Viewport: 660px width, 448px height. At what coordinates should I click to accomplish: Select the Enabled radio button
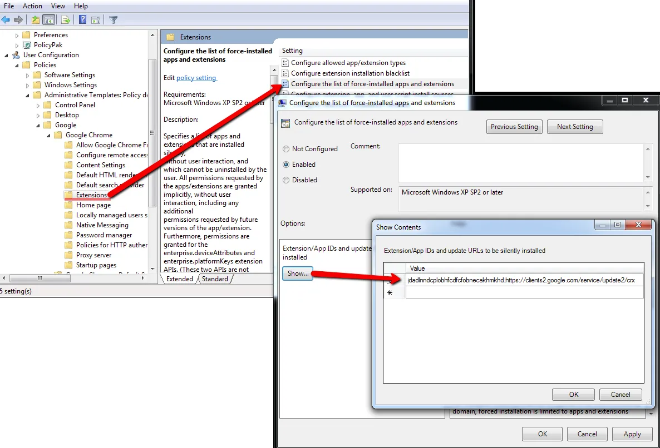(x=286, y=165)
